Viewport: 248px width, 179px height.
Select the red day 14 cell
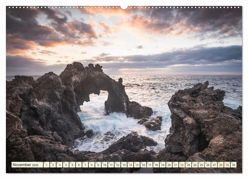pos(130,165)
